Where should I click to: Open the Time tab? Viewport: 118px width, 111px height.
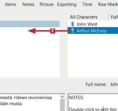click(87, 5)
